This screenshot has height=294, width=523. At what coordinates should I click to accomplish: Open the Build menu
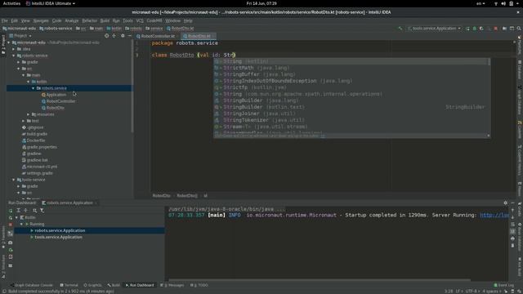(x=105, y=20)
